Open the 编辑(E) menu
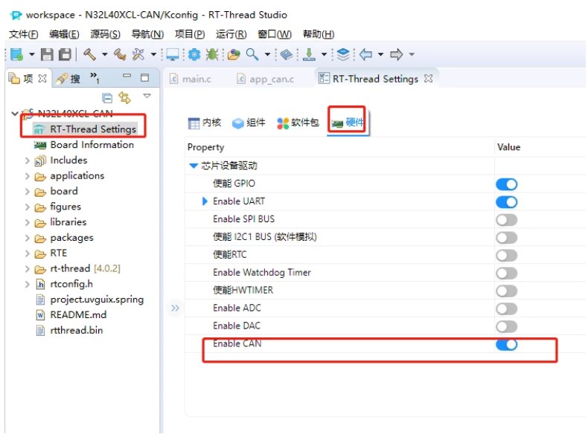588x440 pixels. pos(64,34)
